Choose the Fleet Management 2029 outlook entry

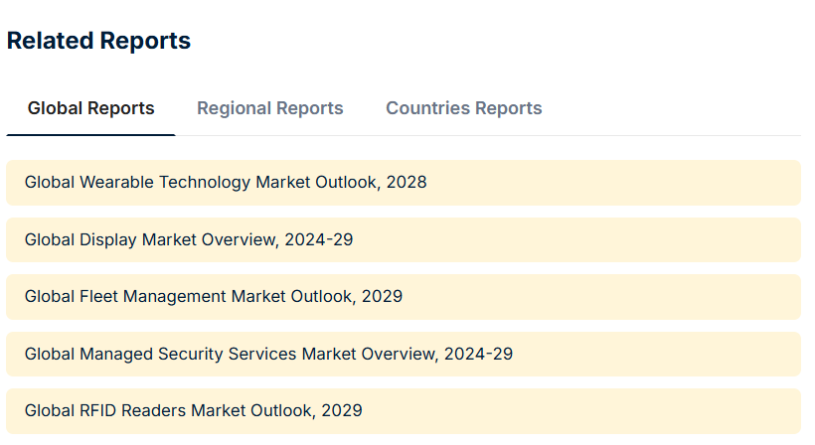pos(214,296)
